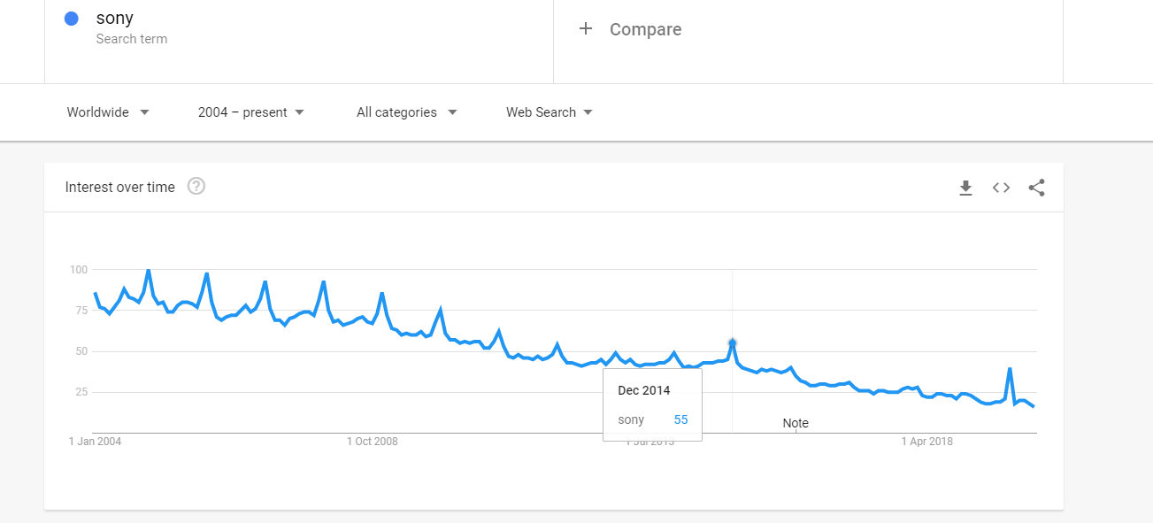Click the plus icon beside Compare
Image resolution: width=1153 pixels, height=523 pixels.
pos(585,29)
